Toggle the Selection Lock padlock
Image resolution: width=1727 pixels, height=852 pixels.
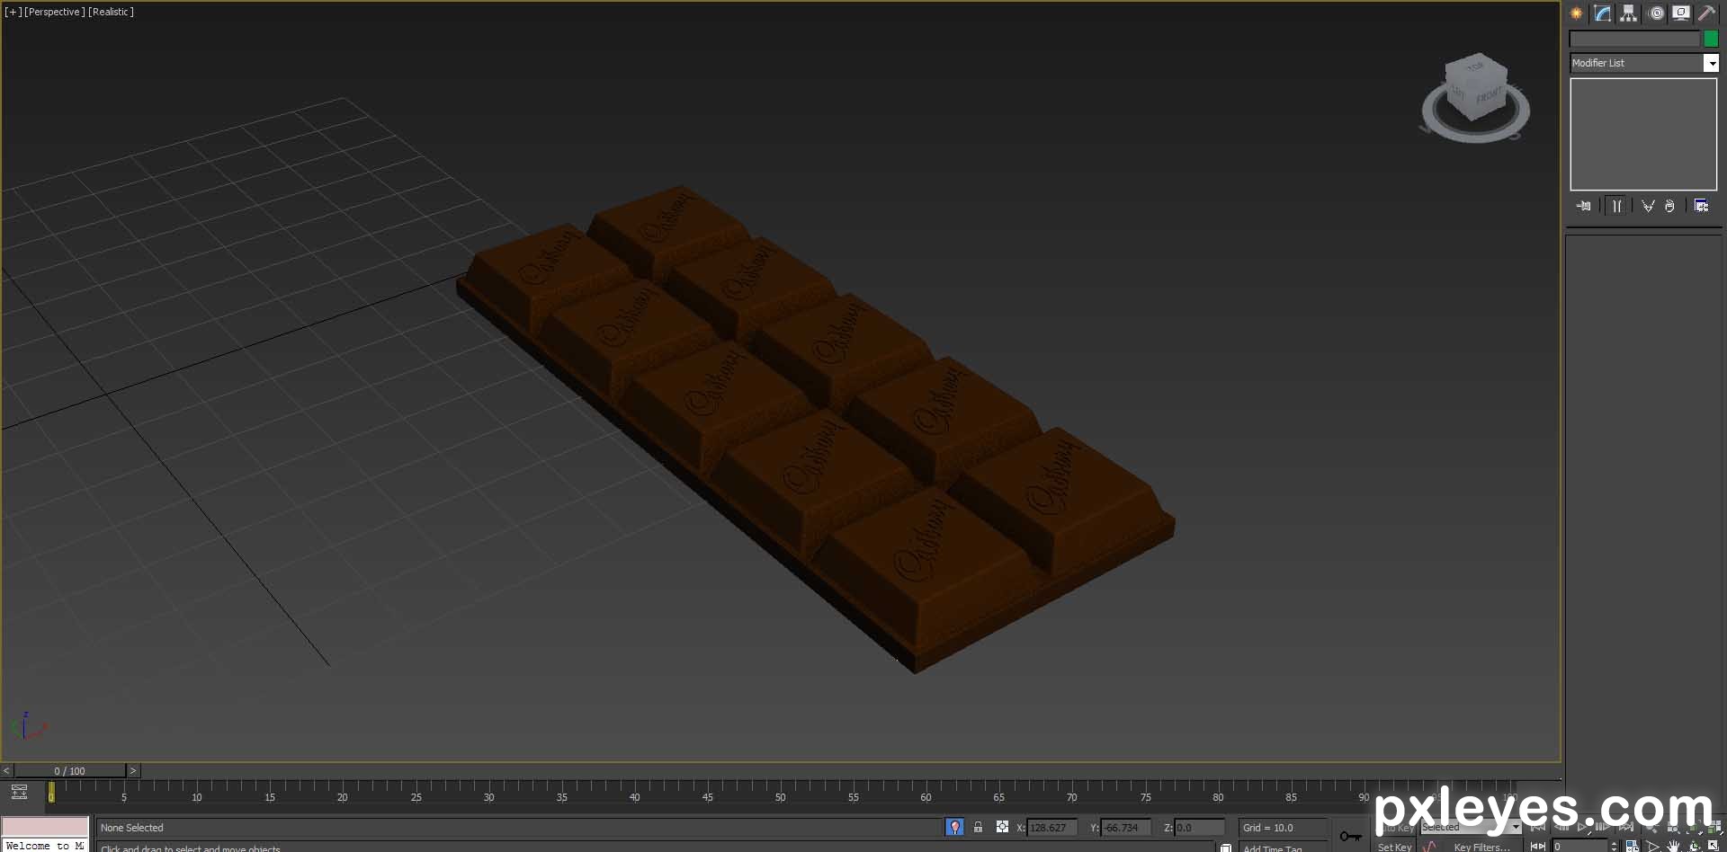[x=978, y=827]
